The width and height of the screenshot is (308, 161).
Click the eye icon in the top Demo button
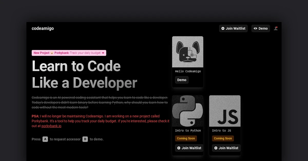tap(255, 28)
